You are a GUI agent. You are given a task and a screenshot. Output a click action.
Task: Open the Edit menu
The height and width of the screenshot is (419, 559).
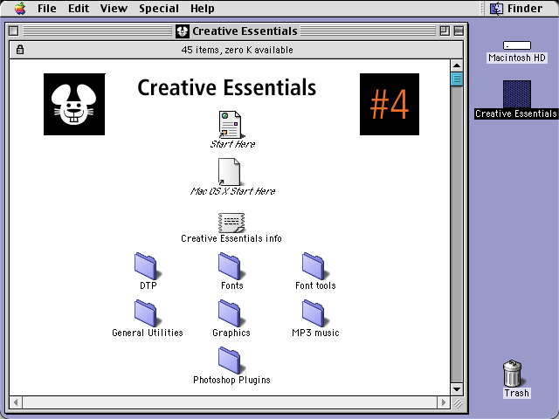point(79,8)
